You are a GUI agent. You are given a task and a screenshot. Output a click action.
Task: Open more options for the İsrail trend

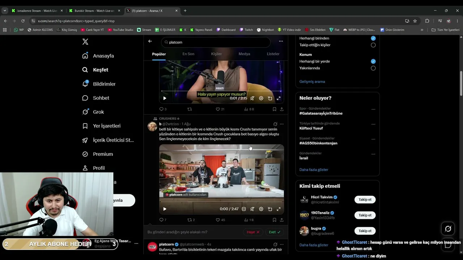[373, 154]
